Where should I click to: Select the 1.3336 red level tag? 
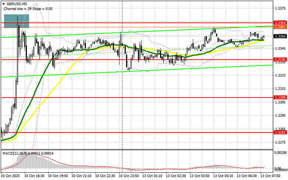pos(279,59)
